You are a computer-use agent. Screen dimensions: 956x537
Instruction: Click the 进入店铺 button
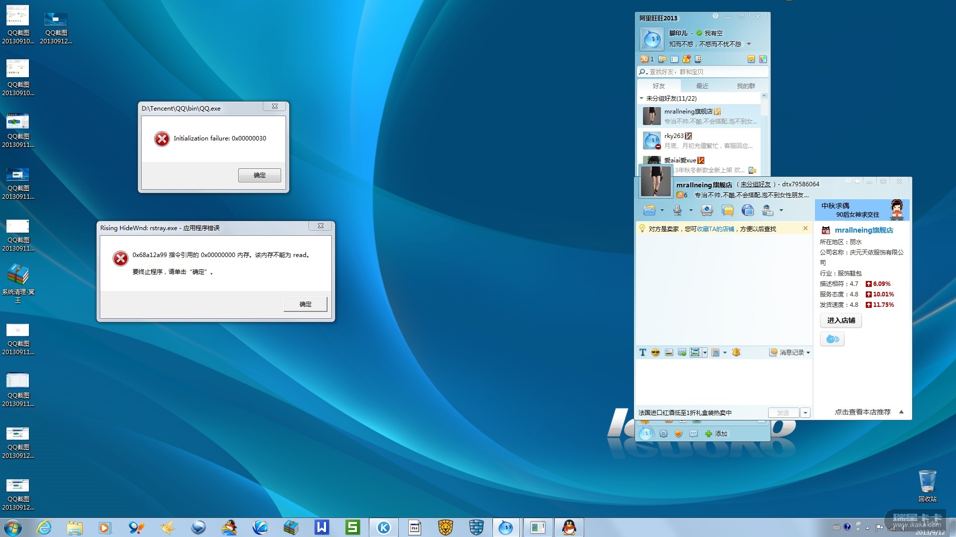pyautogui.click(x=841, y=321)
